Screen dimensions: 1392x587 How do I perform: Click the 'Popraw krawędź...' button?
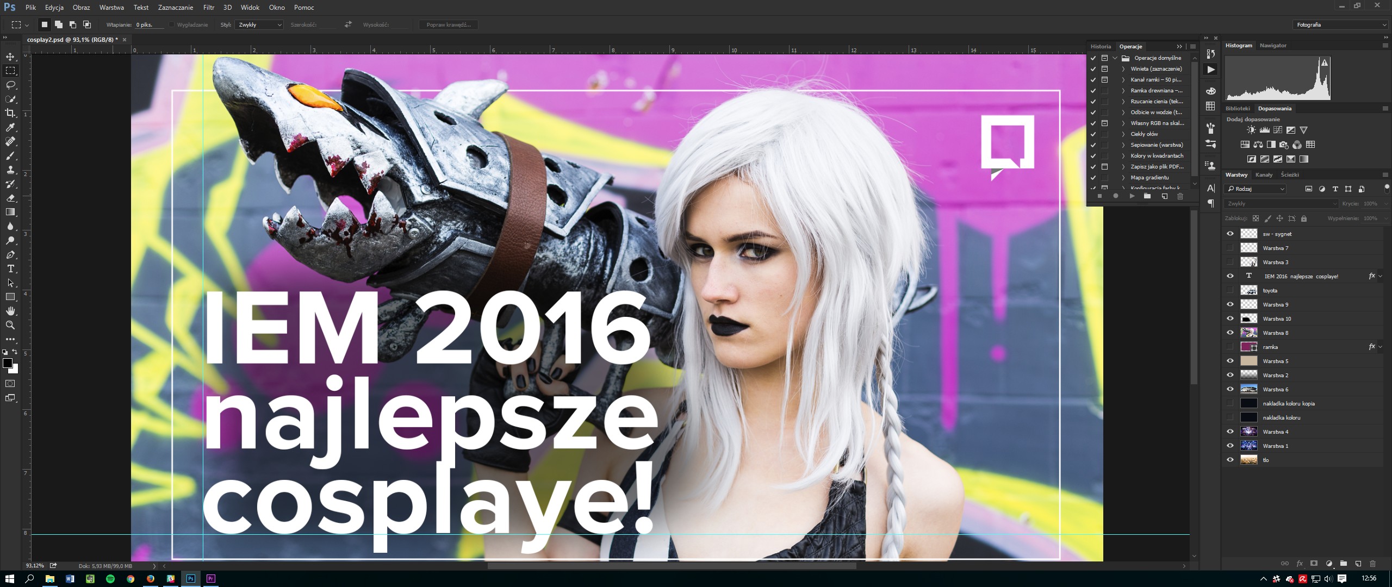point(449,24)
